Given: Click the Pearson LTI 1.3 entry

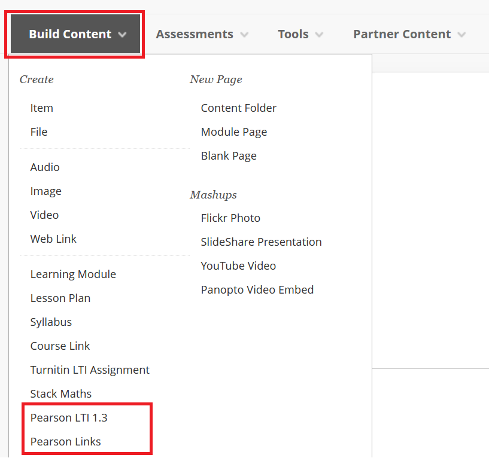Looking at the screenshot, I should click(x=69, y=418).
